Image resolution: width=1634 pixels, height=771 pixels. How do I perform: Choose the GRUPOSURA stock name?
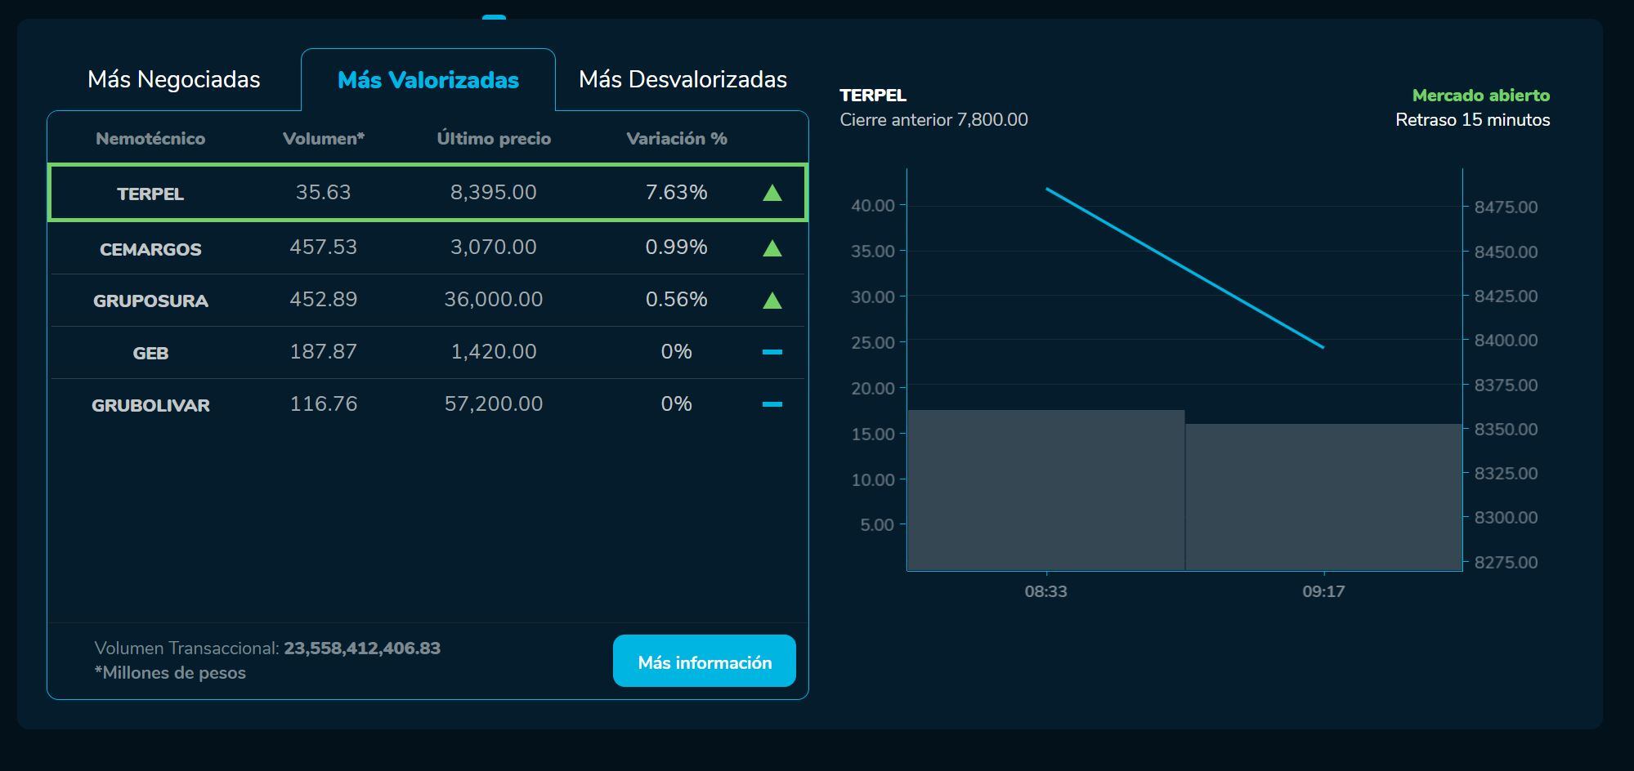[150, 301]
